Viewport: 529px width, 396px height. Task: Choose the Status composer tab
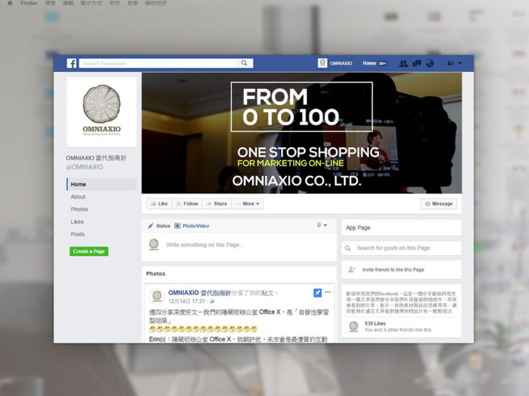click(159, 226)
